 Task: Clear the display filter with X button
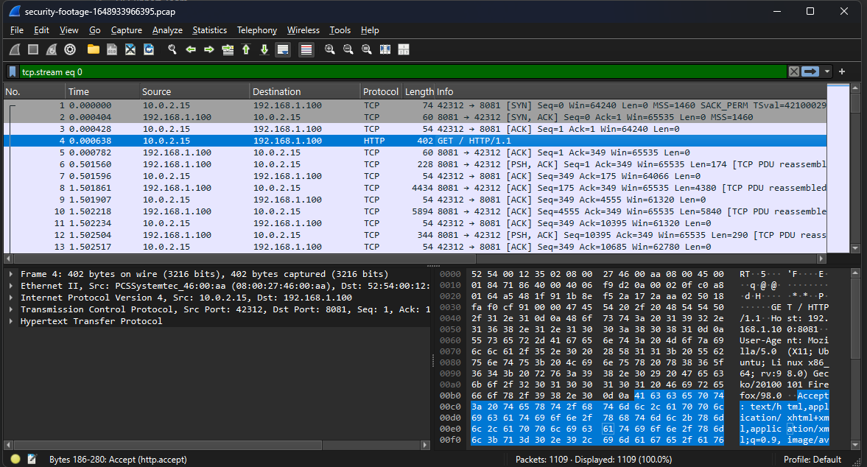click(x=793, y=71)
